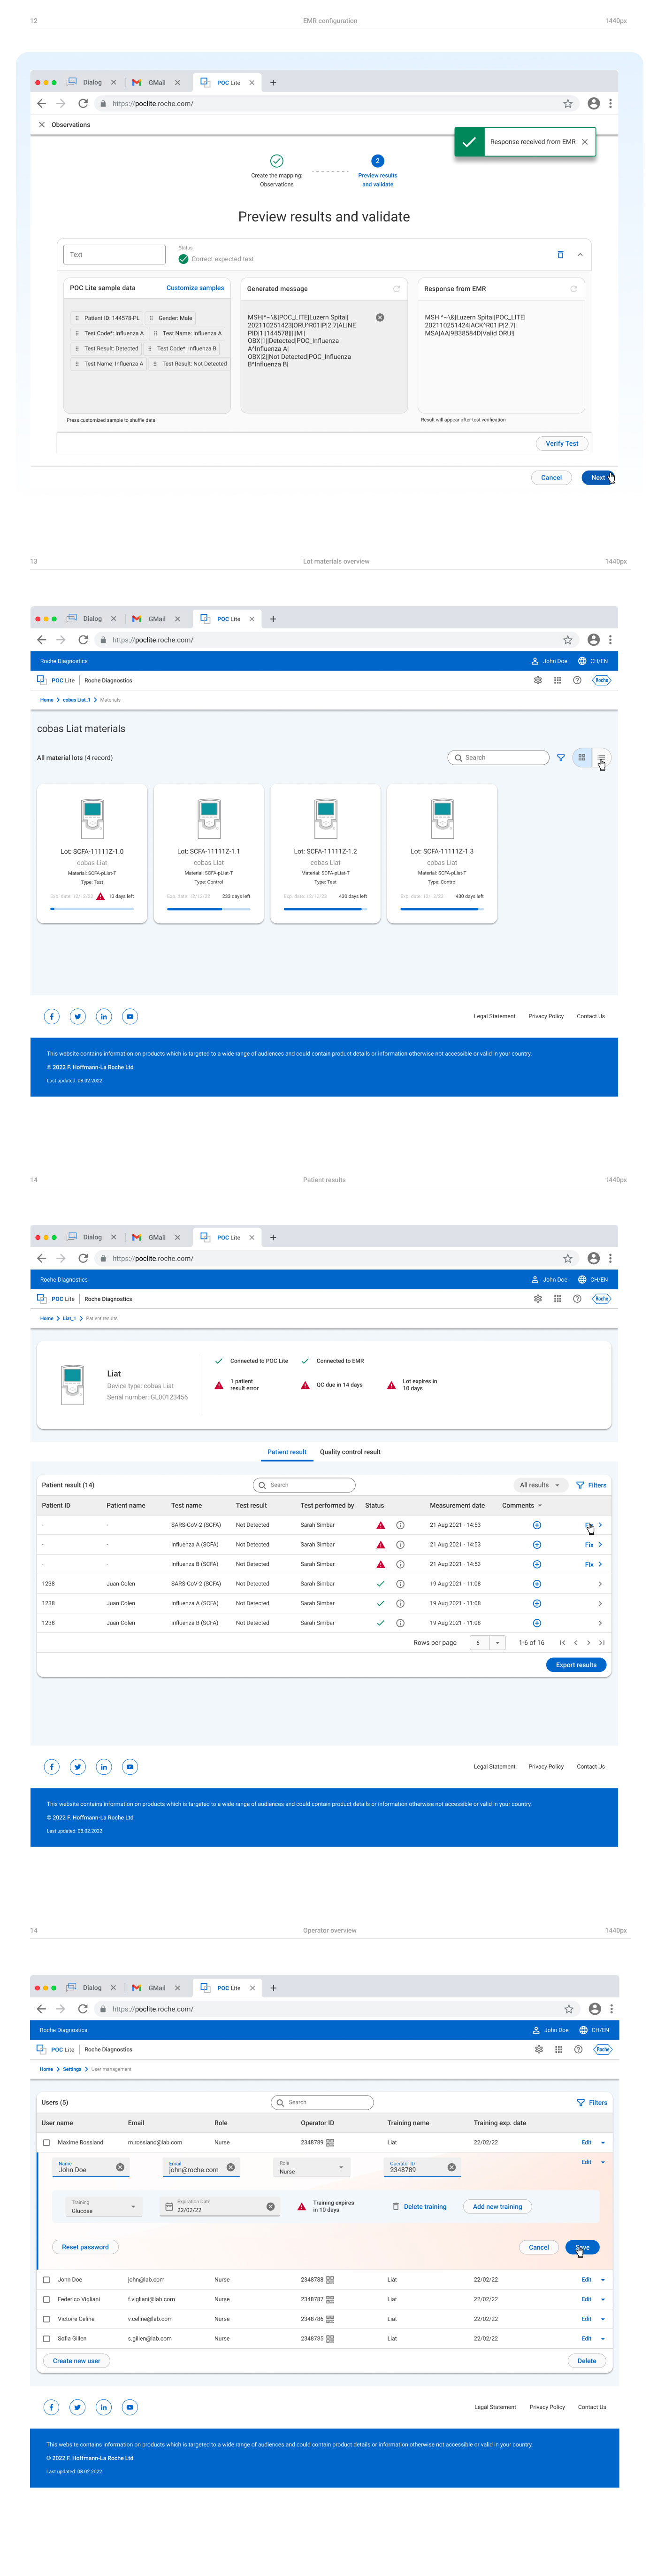Switch cobas Liat materials to list view
The height and width of the screenshot is (2576, 657).
click(x=601, y=757)
